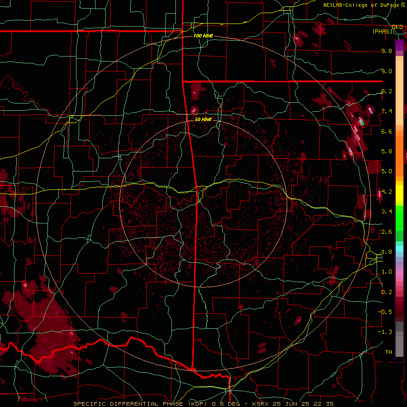Click the 5.8 value on the color scale
Screen dimensions: 407x407
click(387, 151)
